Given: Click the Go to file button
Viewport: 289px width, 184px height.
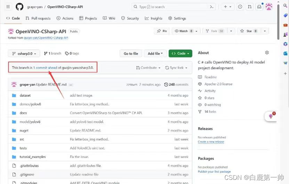Looking at the screenshot, I should tap(131, 53).
